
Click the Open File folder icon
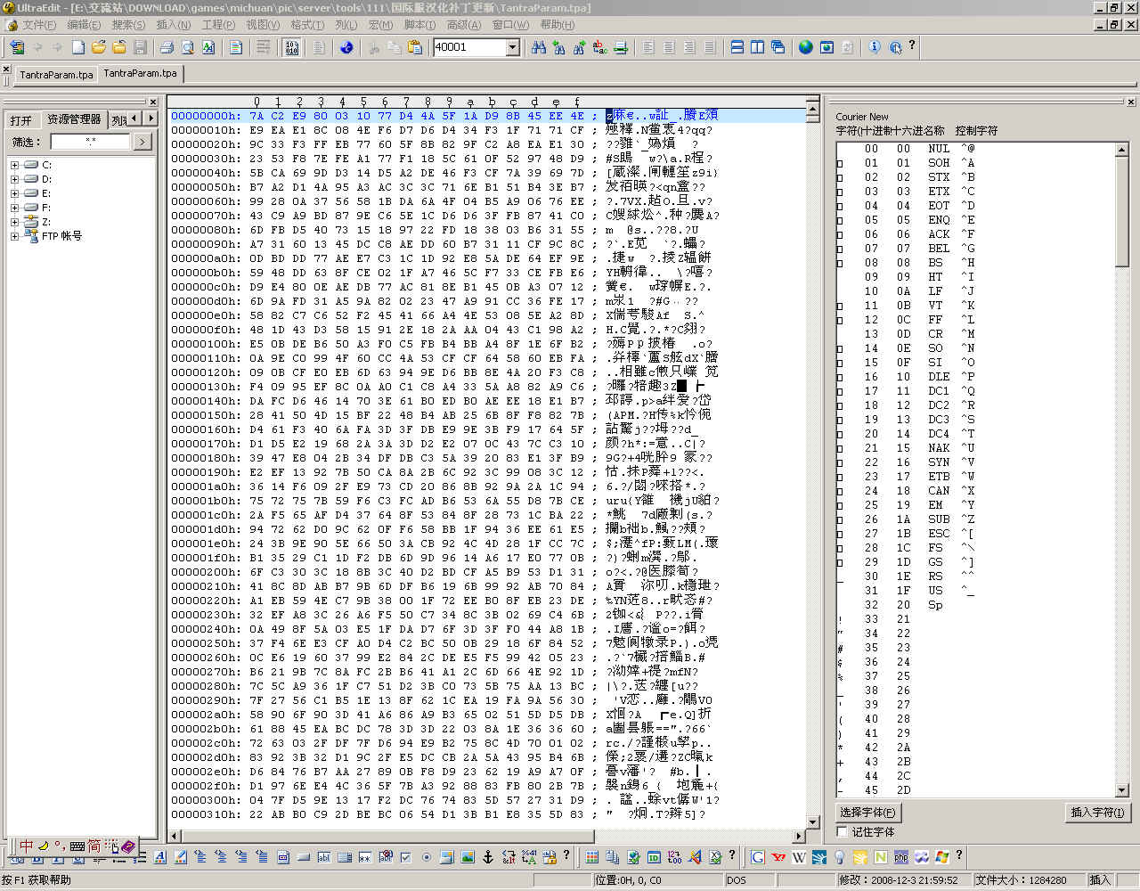(99, 47)
